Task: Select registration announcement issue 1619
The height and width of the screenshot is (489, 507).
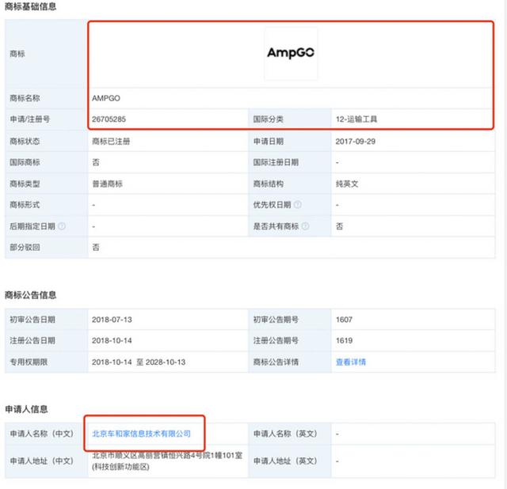Action: [x=344, y=340]
